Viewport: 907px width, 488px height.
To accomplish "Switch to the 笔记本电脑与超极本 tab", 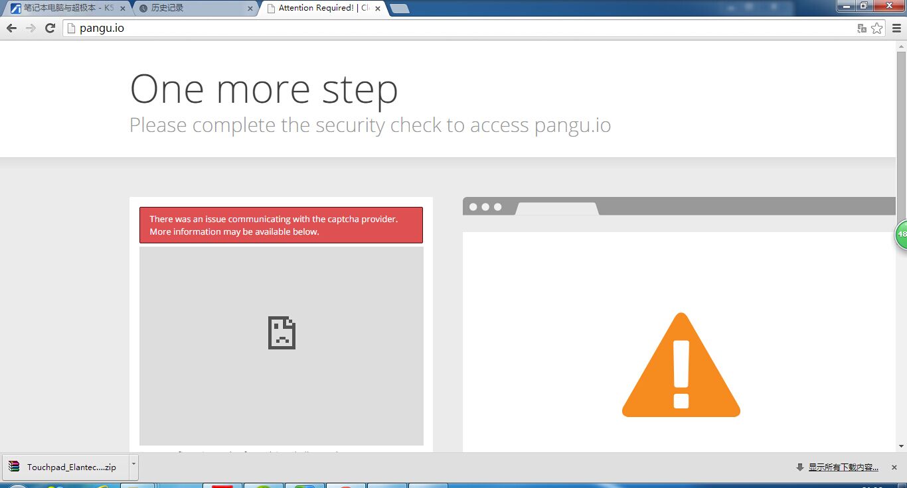I will tap(68, 8).
